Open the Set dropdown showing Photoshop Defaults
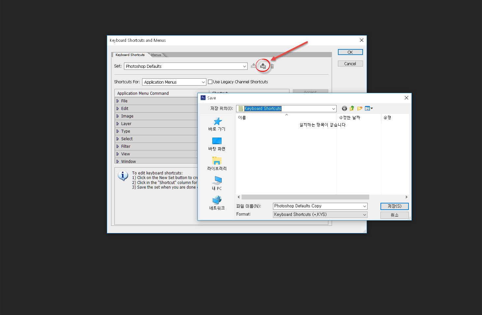The width and height of the screenshot is (482, 315). [186, 66]
